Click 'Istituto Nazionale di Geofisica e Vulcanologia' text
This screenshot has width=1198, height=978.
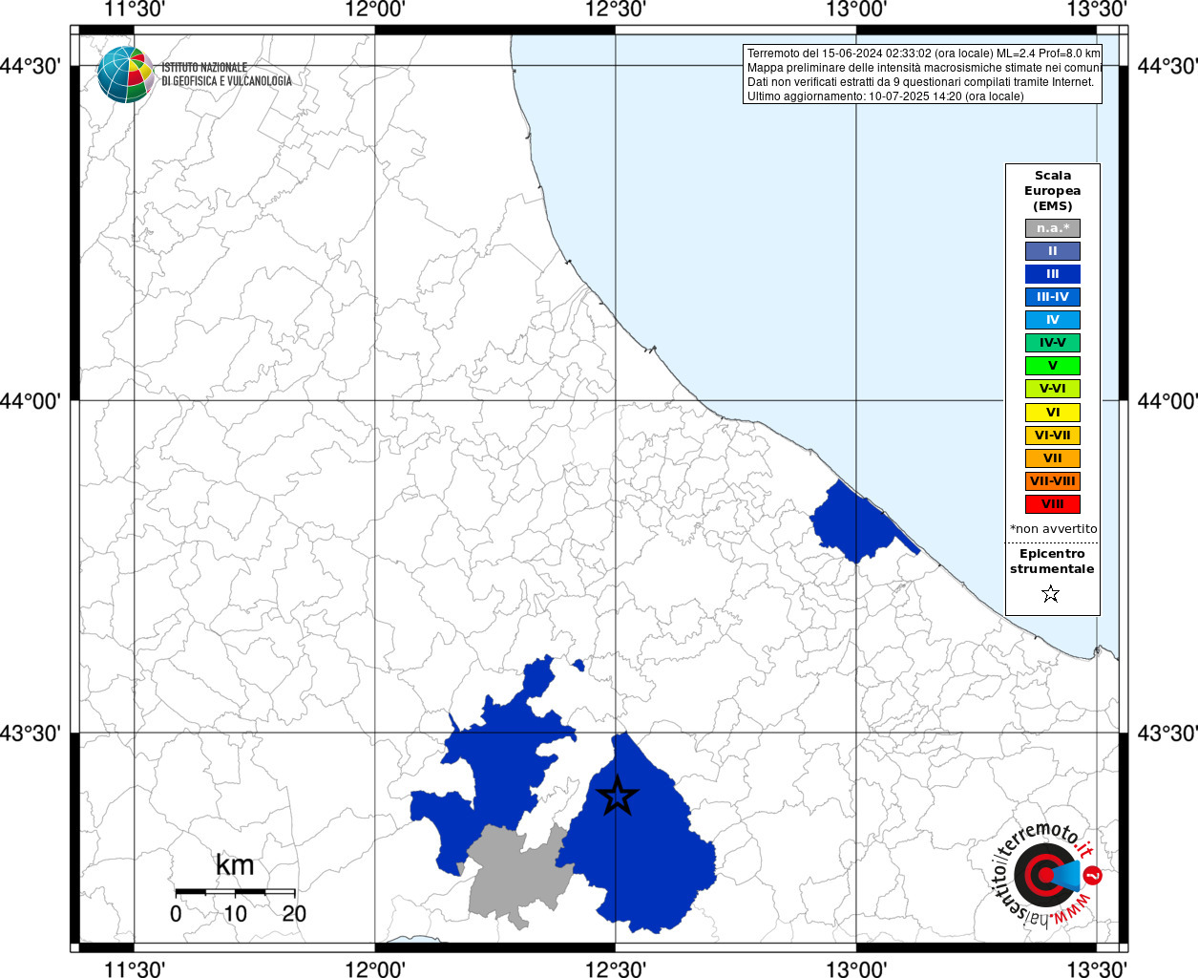[x=226, y=74]
